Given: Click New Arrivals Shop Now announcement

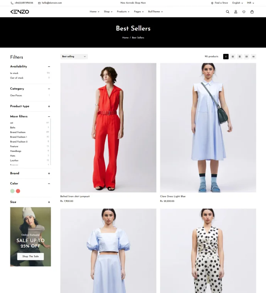Looking at the screenshot, I should tap(133, 3).
